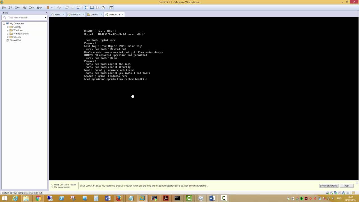359x202 pixels.
Task: Close the CentOS folder tab
Action: tap(102, 15)
